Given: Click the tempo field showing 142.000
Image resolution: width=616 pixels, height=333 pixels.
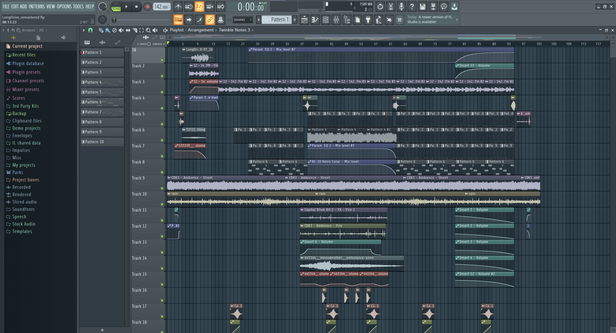Looking at the screenshot, I should pyautogui.click(x=161, y=7).
